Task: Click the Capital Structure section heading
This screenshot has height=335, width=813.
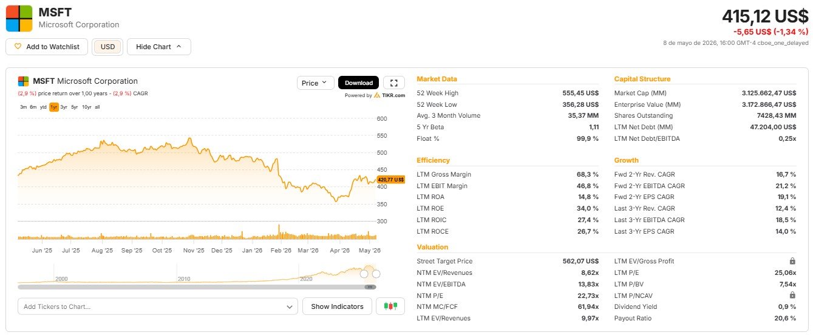Action: pos(642,79)
